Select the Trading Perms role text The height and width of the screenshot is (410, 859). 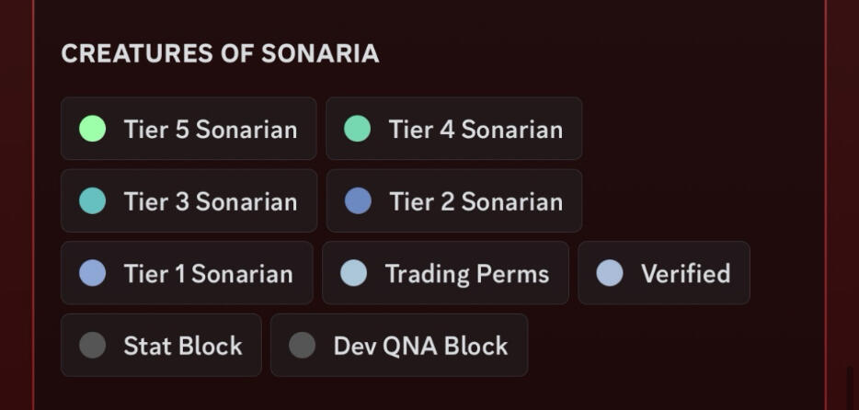466,274
